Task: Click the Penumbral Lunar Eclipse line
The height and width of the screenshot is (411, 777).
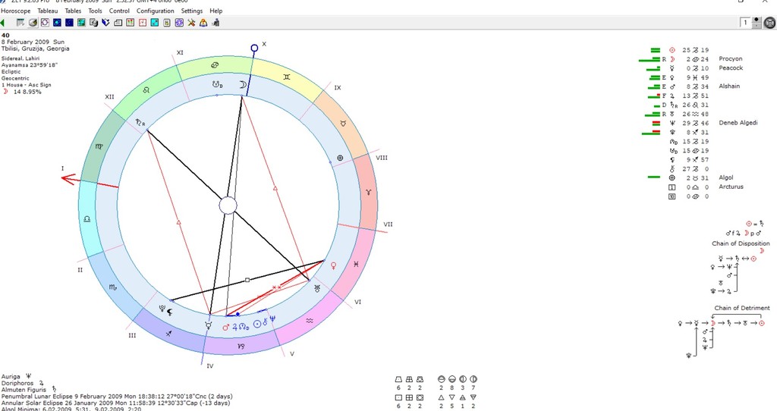Action: coord(116,397)
